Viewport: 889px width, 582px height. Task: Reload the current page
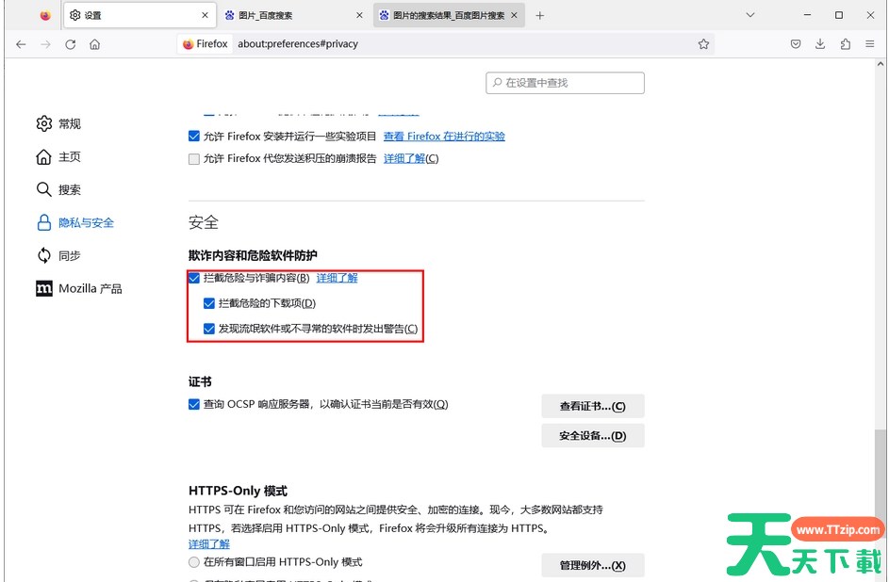[71, 44]
